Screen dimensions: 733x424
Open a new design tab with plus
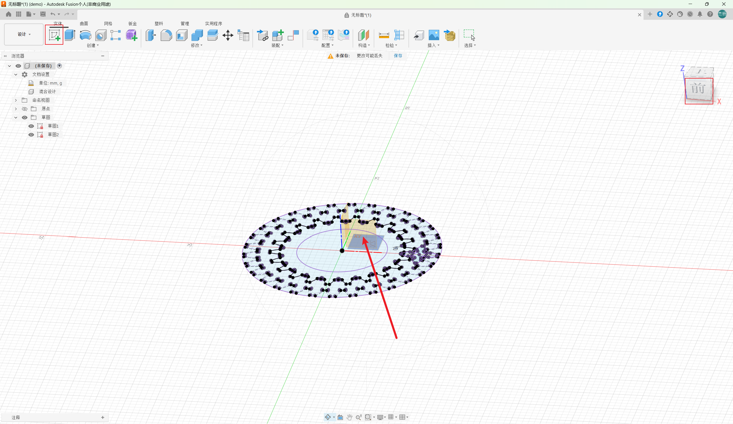click(x=650, y=14)
